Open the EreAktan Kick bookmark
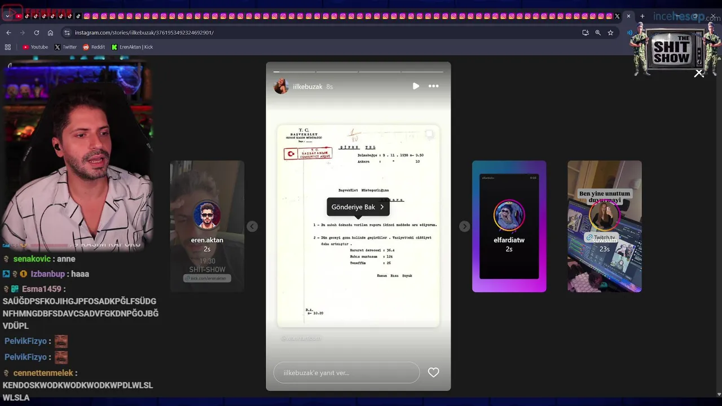The image size is (722, 406). coord(132,47)
